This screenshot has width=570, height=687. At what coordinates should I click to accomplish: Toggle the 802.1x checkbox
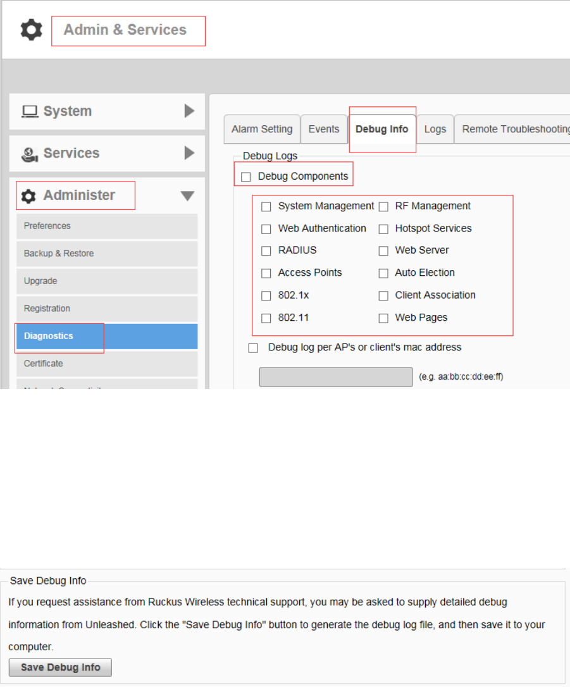266,296
